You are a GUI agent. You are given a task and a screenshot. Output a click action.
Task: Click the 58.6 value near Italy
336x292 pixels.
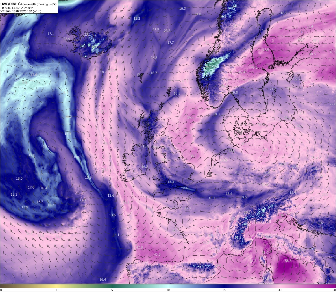(288, 261)
